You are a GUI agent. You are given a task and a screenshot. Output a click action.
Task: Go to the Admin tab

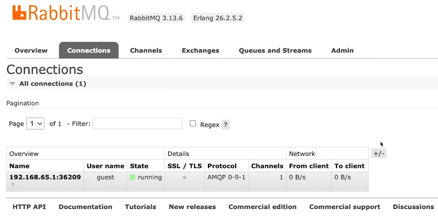[342, 51]
